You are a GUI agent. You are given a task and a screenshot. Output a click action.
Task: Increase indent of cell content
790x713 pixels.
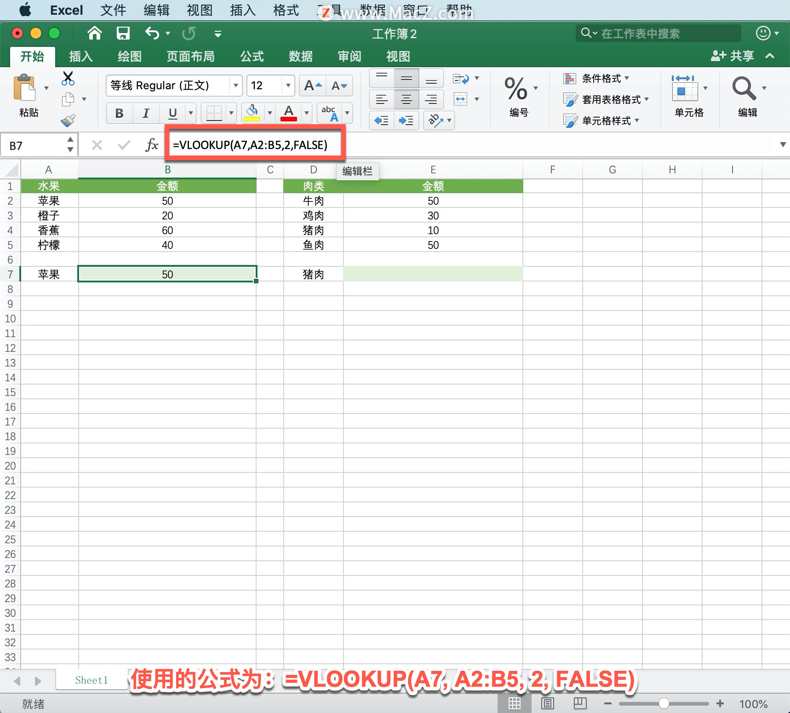tap(406, 121)
